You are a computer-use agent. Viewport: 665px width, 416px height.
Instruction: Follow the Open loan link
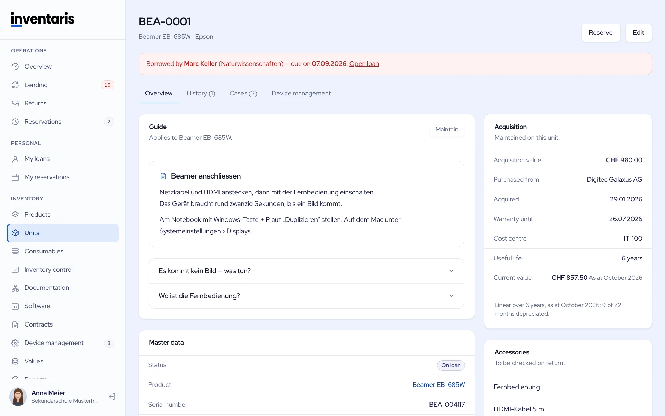[364, 64]
